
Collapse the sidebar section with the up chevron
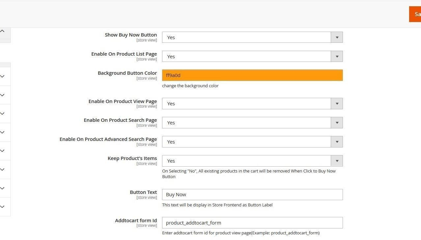click(x=2, y=31)
